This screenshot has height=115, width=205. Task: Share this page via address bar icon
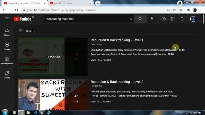[x=175, y=10]
